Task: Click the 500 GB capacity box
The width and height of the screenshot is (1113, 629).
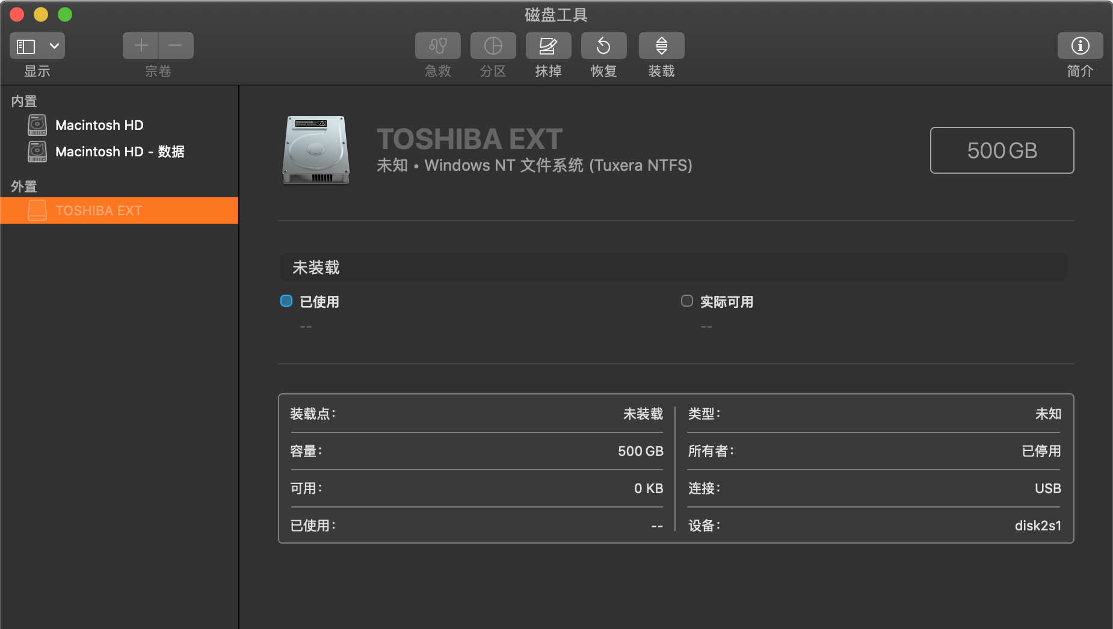Action: (x=1002, y=150)
